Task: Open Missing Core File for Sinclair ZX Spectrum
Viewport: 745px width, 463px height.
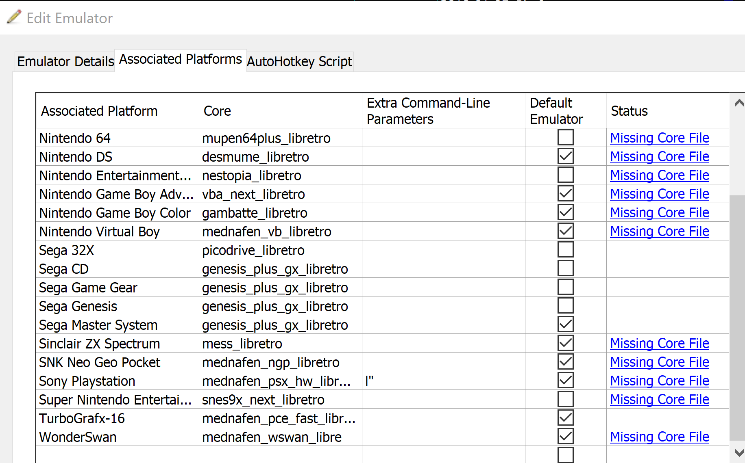Action: (659, 344)
